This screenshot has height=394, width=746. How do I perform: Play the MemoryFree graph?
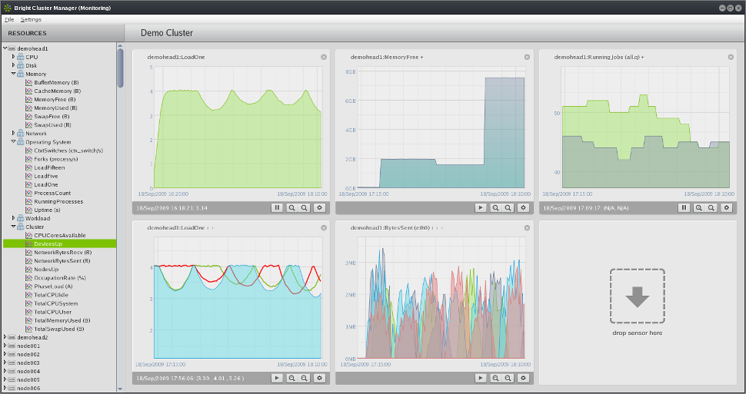481,208
